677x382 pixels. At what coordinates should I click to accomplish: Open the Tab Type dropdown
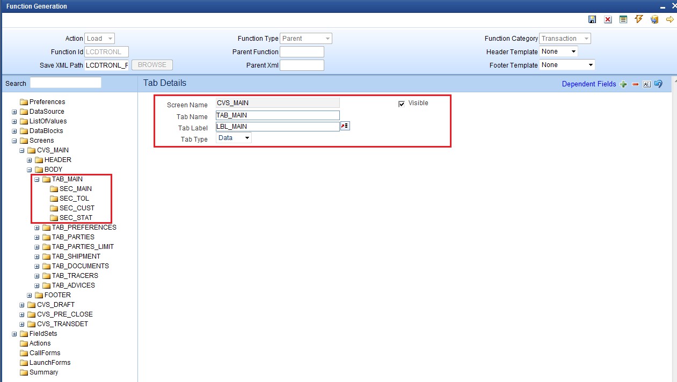(234, 138)
